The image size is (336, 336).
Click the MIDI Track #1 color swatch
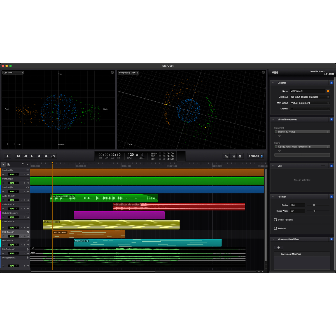point(328,91)
